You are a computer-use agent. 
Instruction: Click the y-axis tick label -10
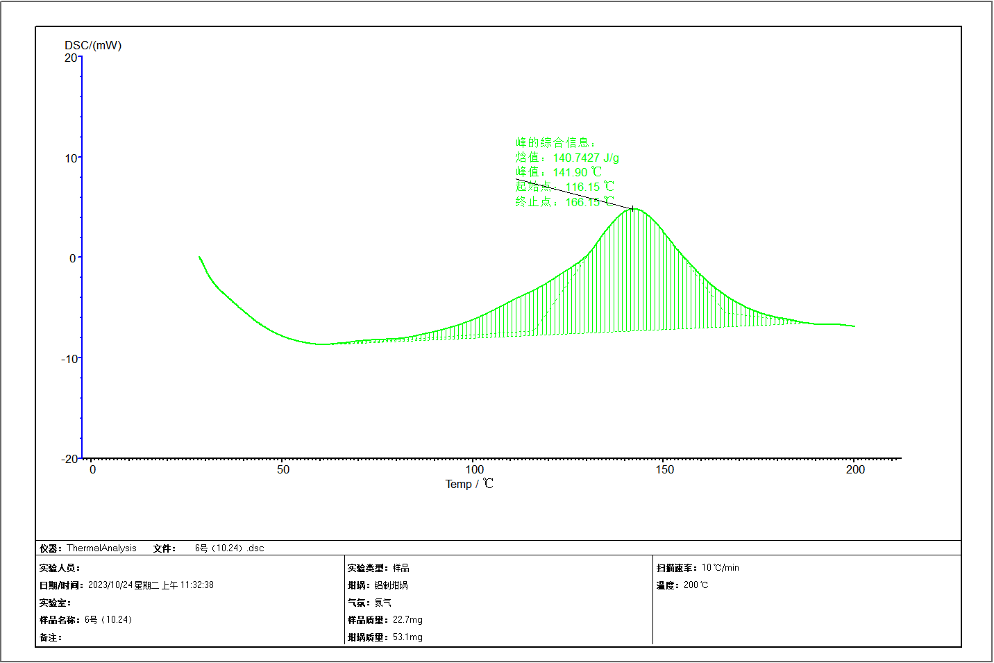(69, 359)
